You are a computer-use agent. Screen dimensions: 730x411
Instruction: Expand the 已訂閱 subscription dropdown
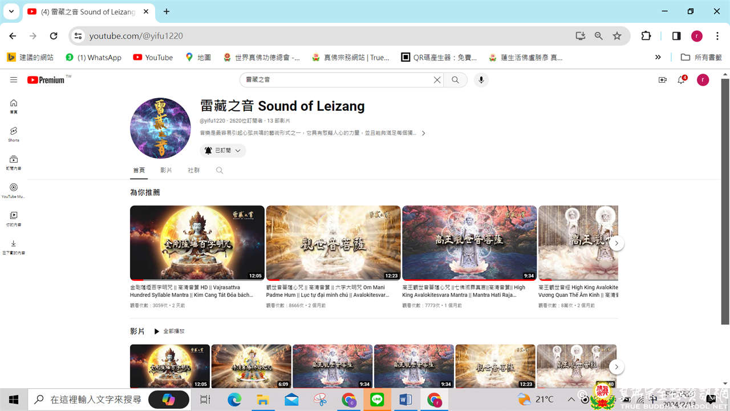223,151
